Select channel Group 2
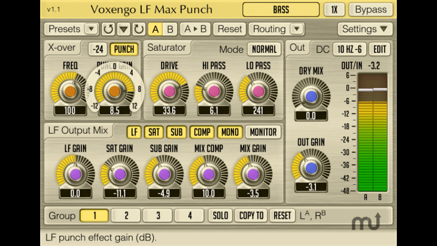The height and width of the screenshot is (246, 437). coord(126,215)
